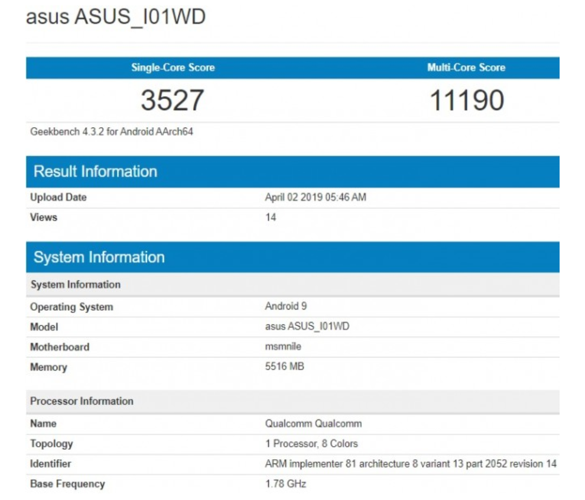Viewport: 585px width, 500px height.
Task: Click Geekbench 4.3.2 for Android AArch64 text
Action: coord(112,131)
